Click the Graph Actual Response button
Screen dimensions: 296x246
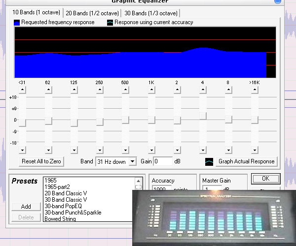[x=246, y=161]
